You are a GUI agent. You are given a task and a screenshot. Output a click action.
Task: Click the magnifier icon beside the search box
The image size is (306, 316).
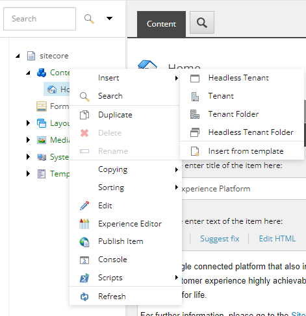click(x=89, y=19)
